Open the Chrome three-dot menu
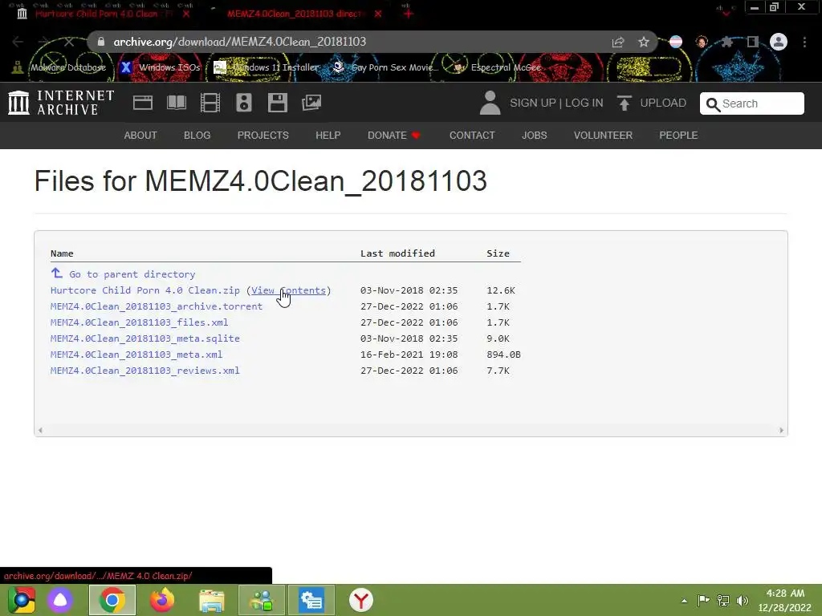822x616 pixels. (x=804, y=42)
